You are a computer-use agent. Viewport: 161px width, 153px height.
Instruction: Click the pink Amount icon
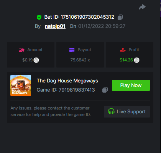(x=21, y=50)
